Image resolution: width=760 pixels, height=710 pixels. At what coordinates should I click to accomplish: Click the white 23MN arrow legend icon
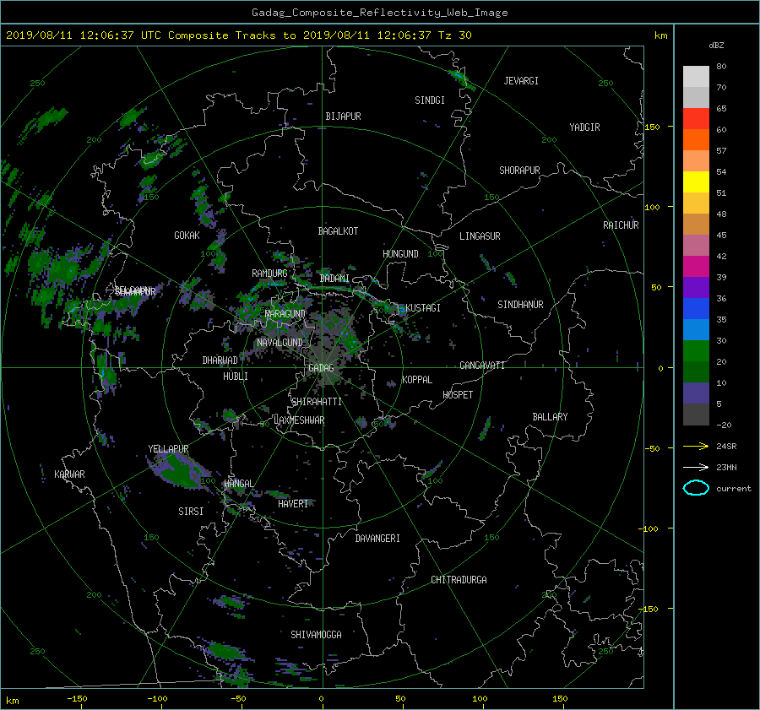[x=696, y=467]
